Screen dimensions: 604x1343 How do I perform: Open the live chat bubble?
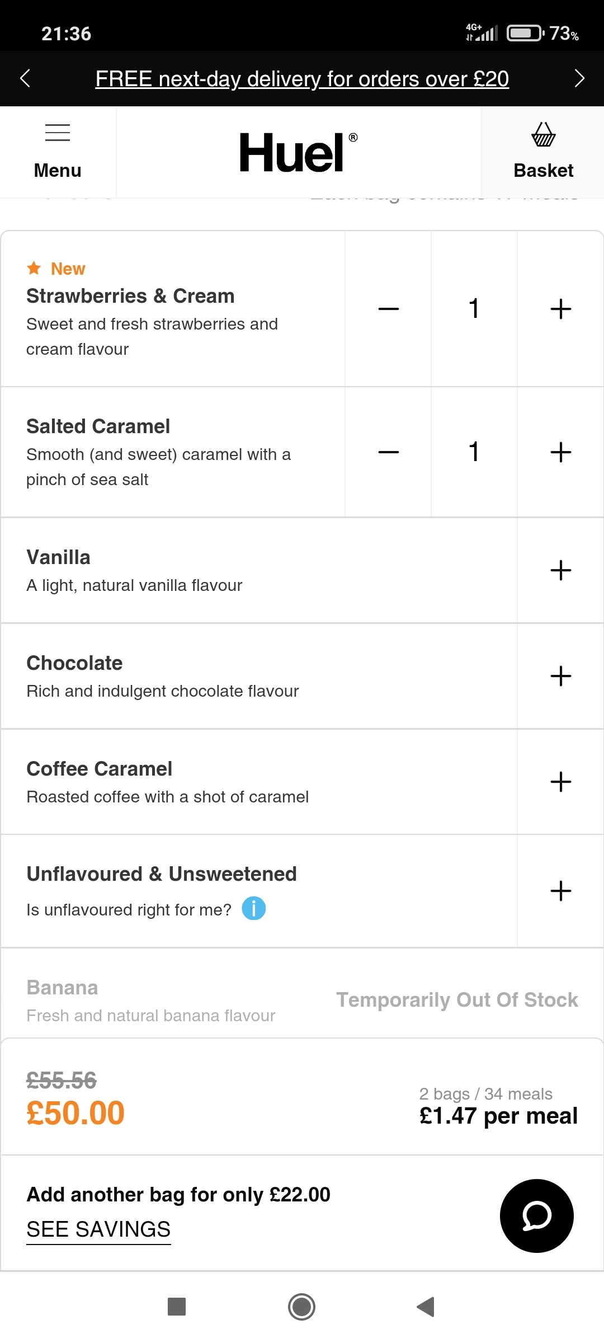[536, 1215]
